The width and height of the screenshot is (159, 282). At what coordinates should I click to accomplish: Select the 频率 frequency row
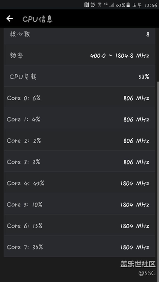click(79, 55)
